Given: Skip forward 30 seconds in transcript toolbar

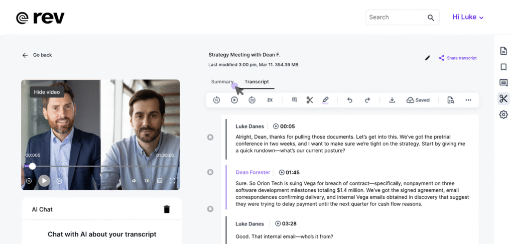Looking at the screenshot, I should 252,100.
